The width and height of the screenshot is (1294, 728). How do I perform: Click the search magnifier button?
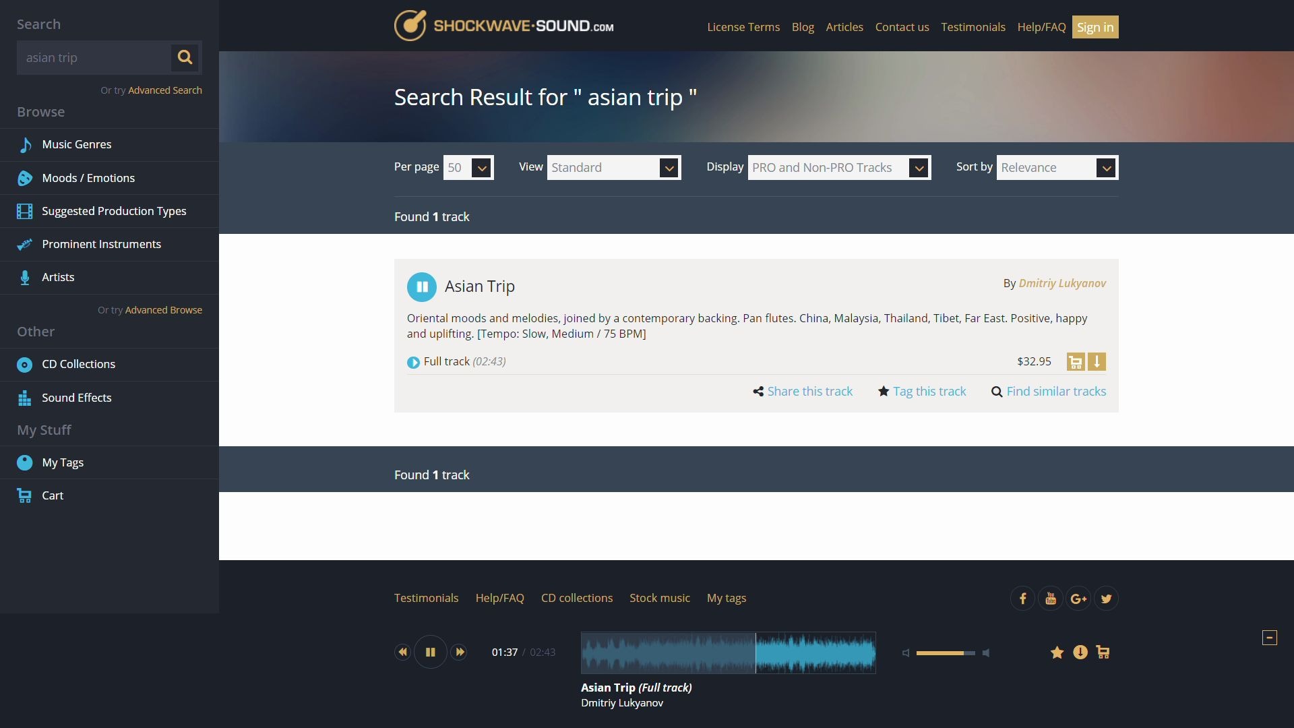[185, 57]
